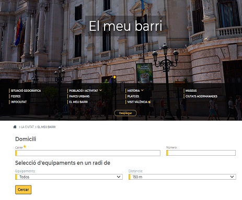Open the Museus menu item
Viewport: 242px width, 200px height.
(191, 91)
